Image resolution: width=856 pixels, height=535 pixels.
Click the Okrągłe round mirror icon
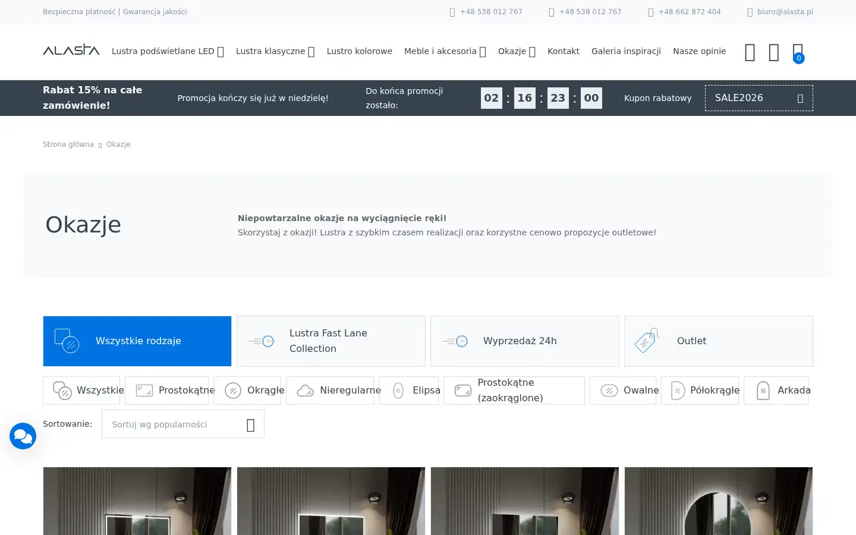233,391
